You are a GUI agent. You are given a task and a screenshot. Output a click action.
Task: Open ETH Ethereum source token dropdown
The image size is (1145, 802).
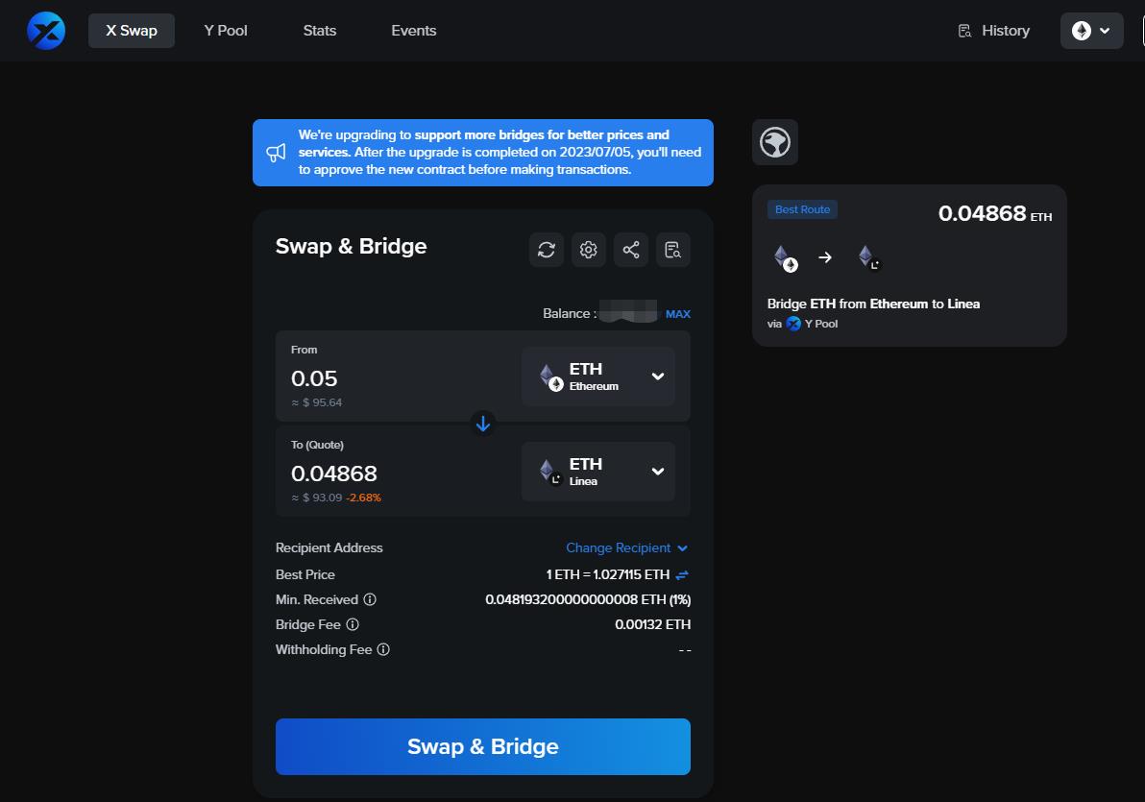(x=598, y=377)
